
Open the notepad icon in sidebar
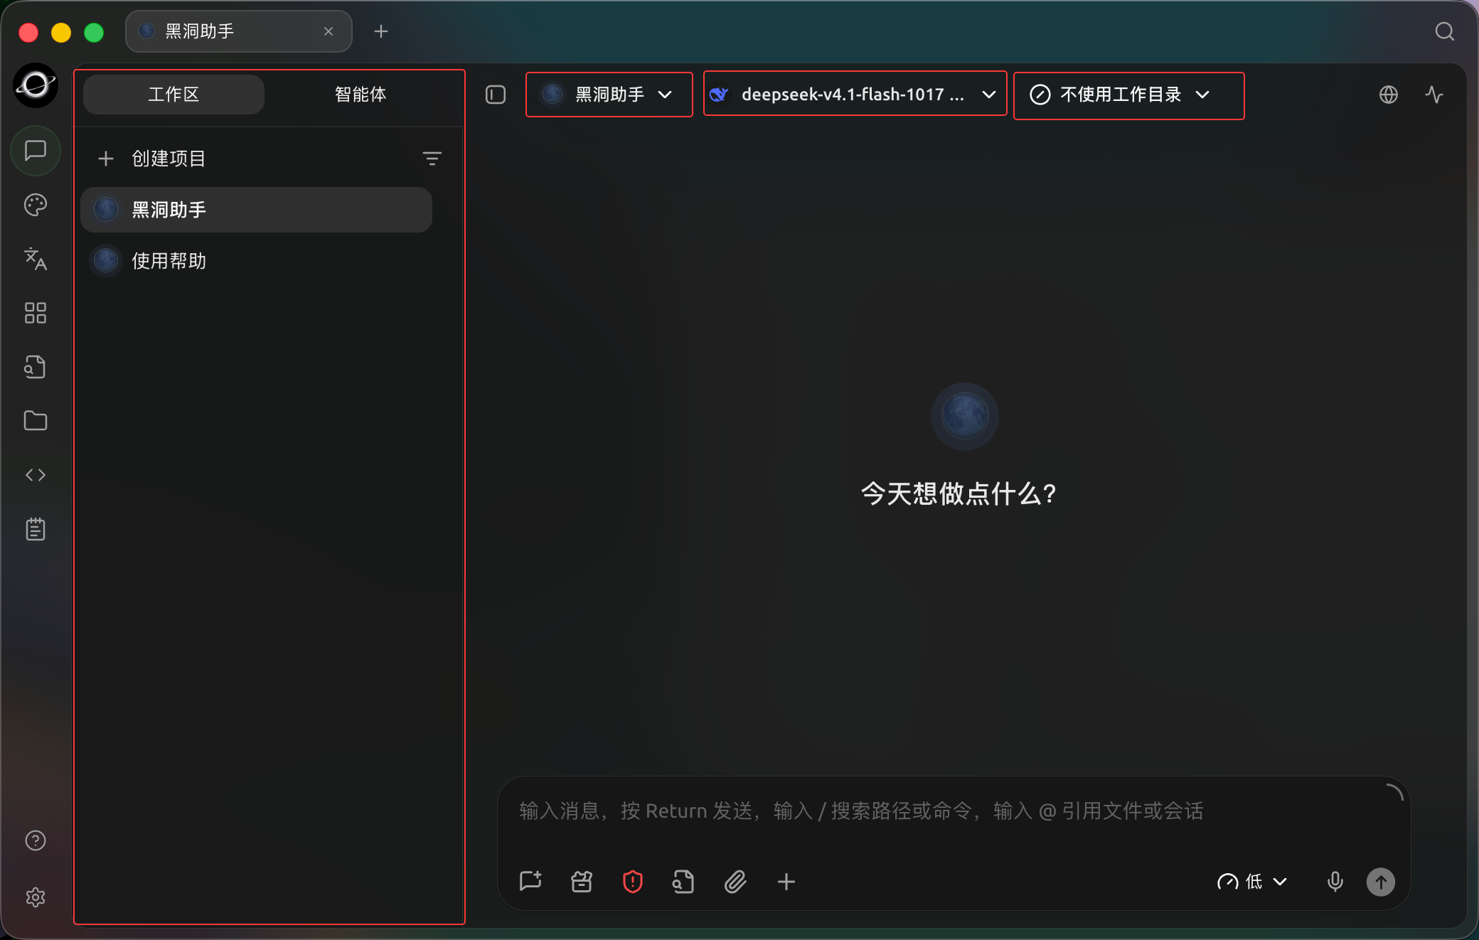pyautogui.click(x=36, y=529)
